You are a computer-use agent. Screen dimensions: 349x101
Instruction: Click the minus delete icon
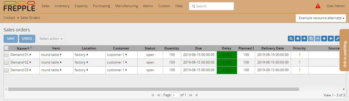[318, 39]
